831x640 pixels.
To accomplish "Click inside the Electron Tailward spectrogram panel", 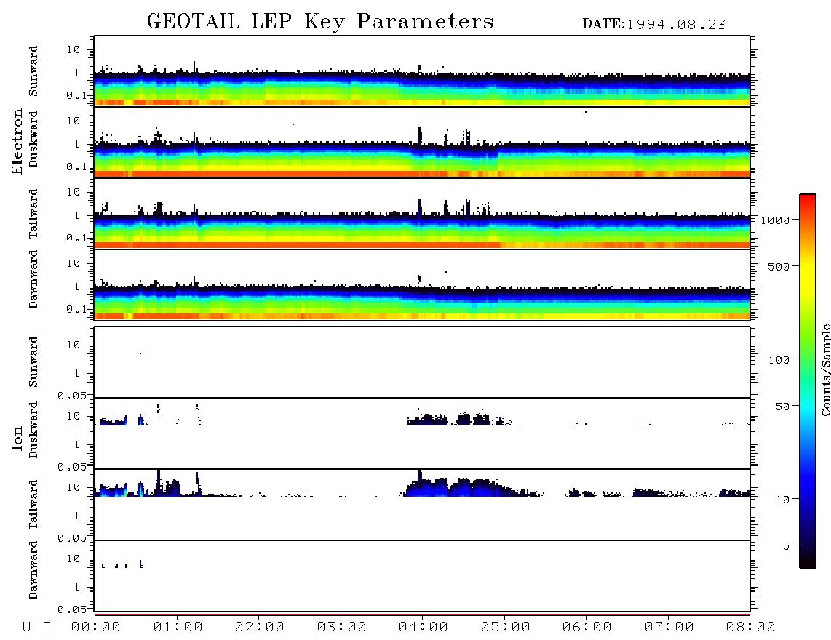I will (422, 214).
